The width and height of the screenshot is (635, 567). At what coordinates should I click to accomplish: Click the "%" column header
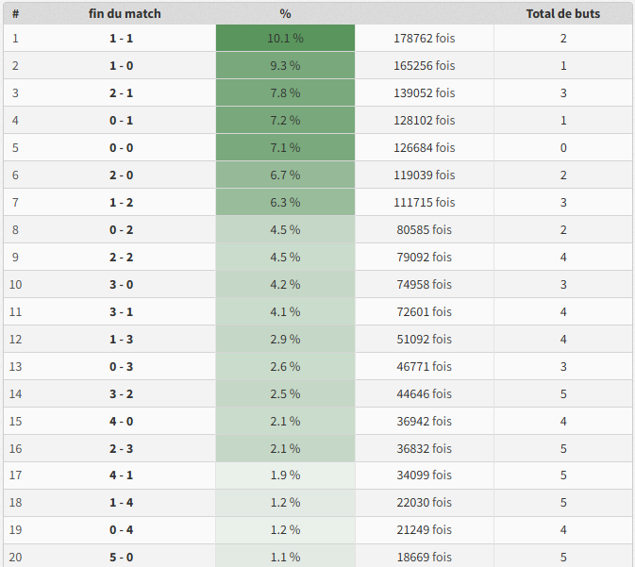285,14
